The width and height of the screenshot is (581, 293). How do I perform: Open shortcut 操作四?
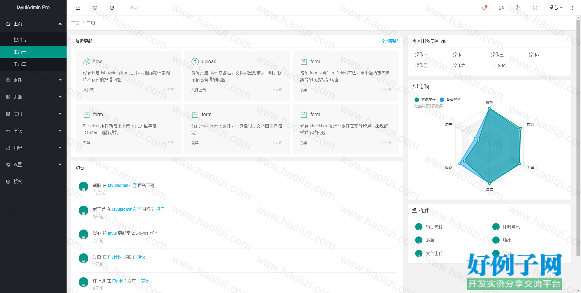[x=535, y=54]
